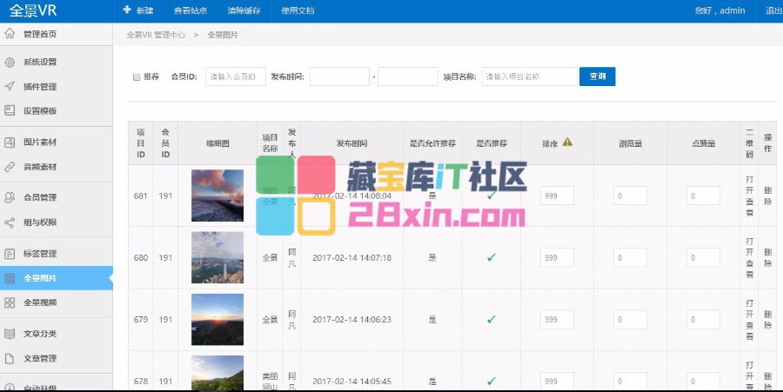Click the 插件管理 paper-plane icon
This screenshot has height=392, width=783.
[x=10, y=87]
